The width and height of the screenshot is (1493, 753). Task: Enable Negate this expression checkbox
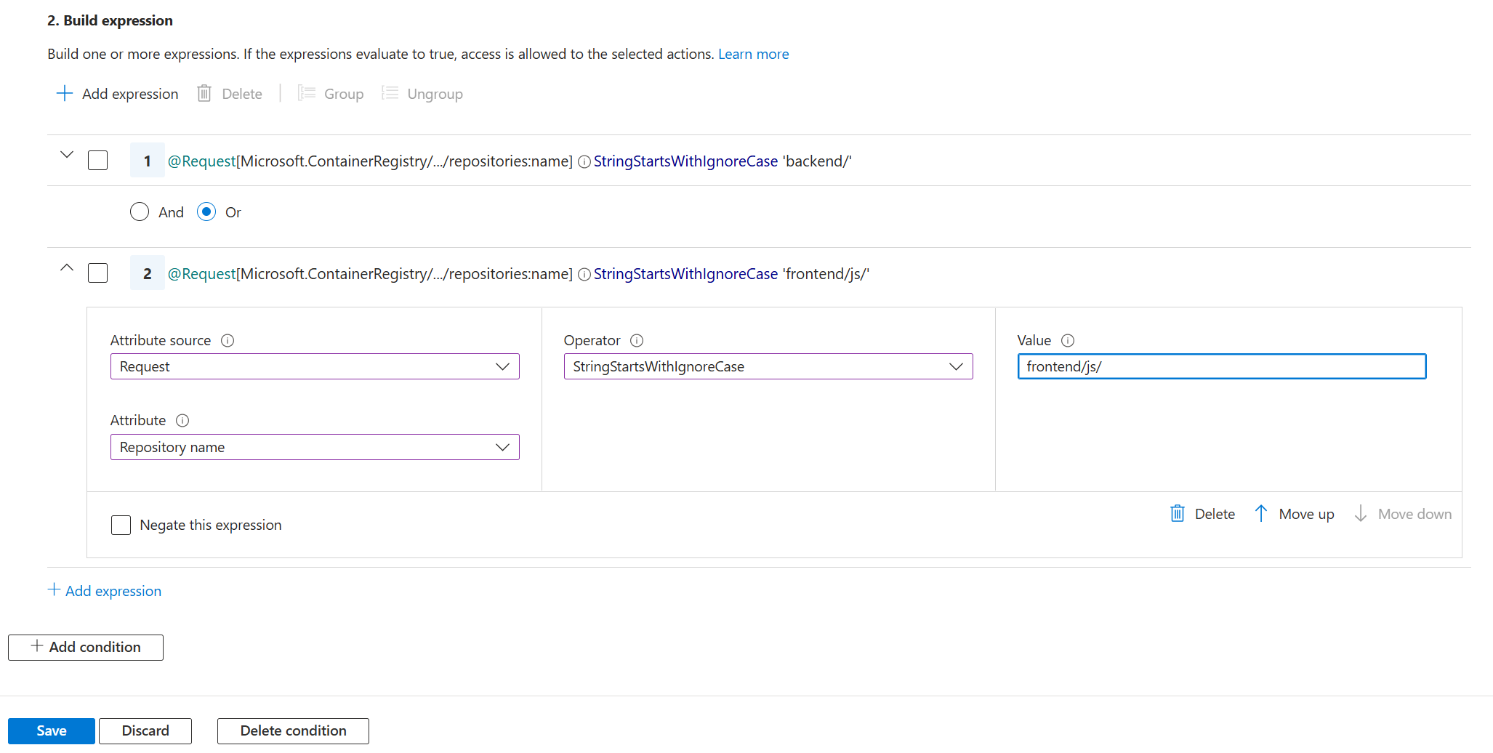121,526
